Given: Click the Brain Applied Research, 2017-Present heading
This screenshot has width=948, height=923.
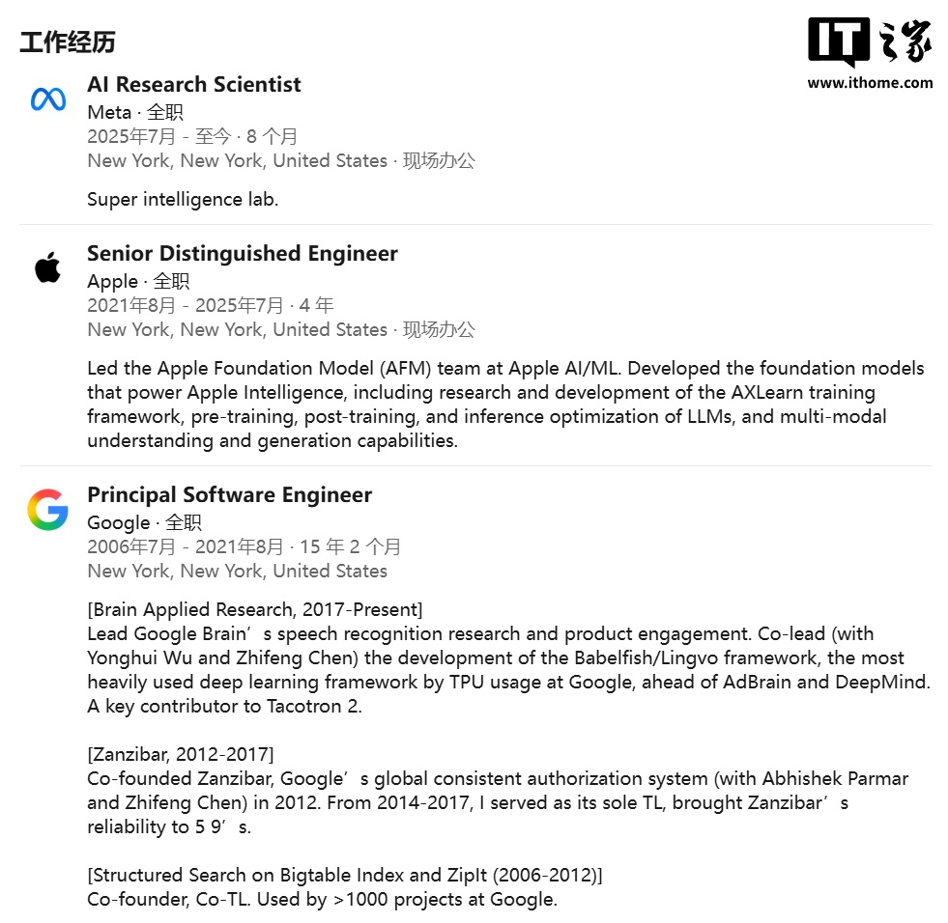Looking at the screenshot, I should coord(255,610).
